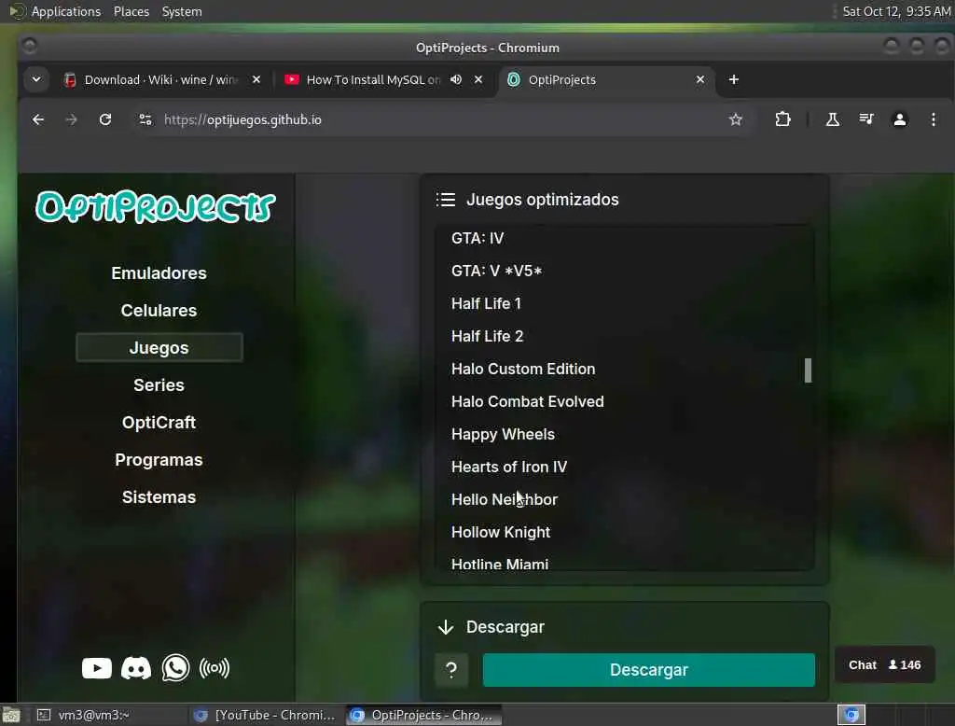Click the live broadcast signal icon
The image size is (955, 726).
[x=215, y=668]
